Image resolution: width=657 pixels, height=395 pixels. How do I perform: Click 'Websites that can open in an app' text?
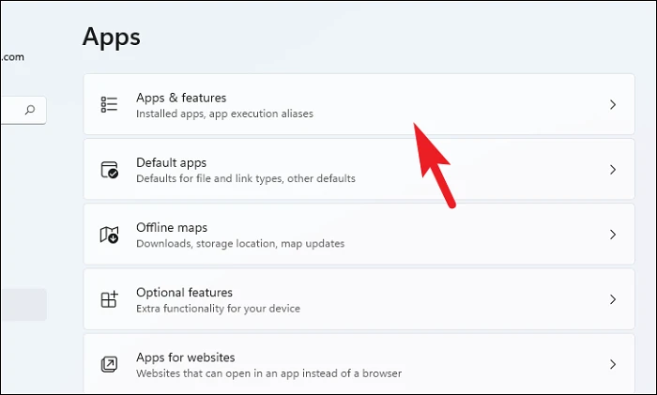[268, 373]
